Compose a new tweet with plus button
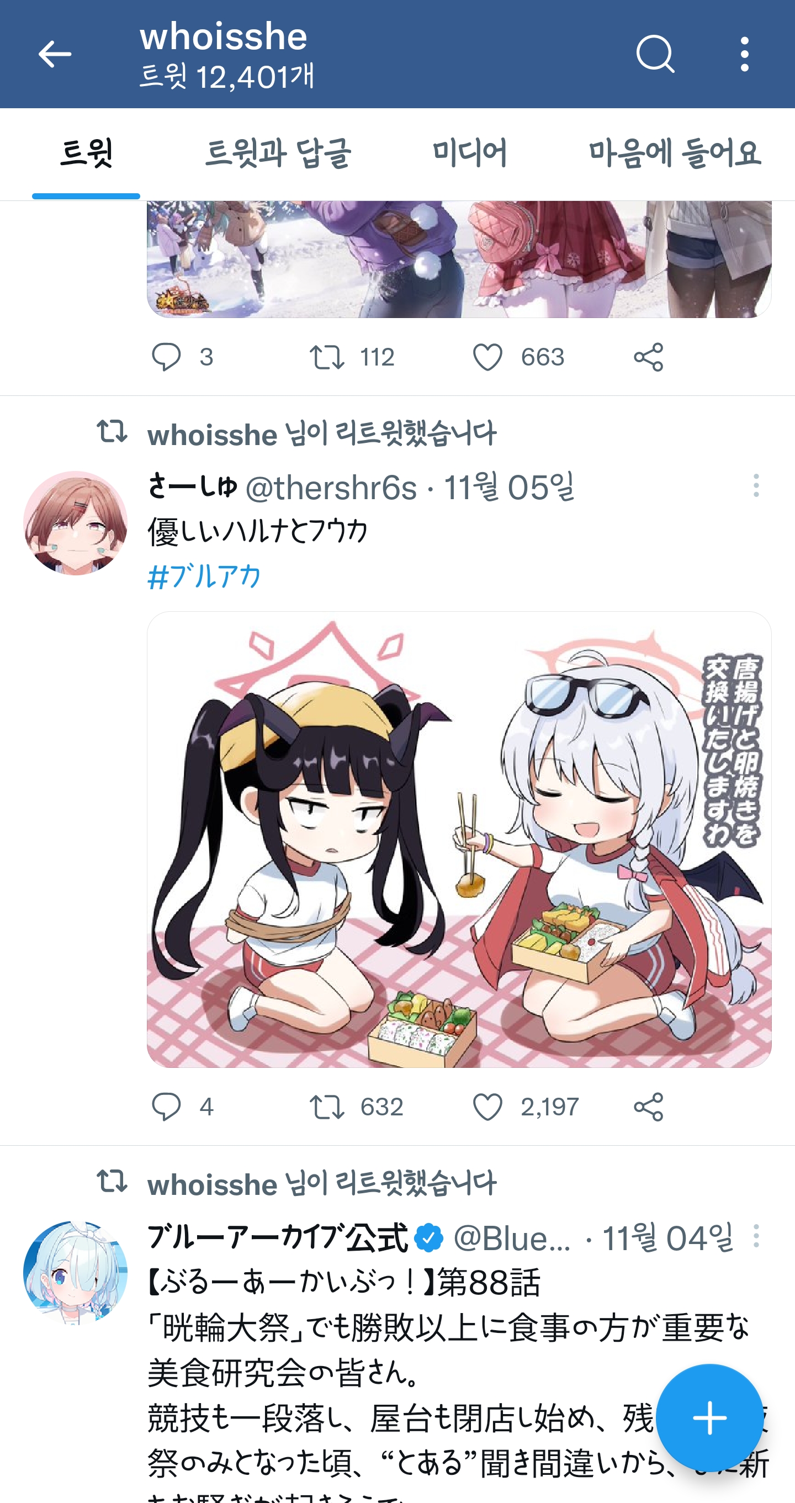 coord(709,1417)
